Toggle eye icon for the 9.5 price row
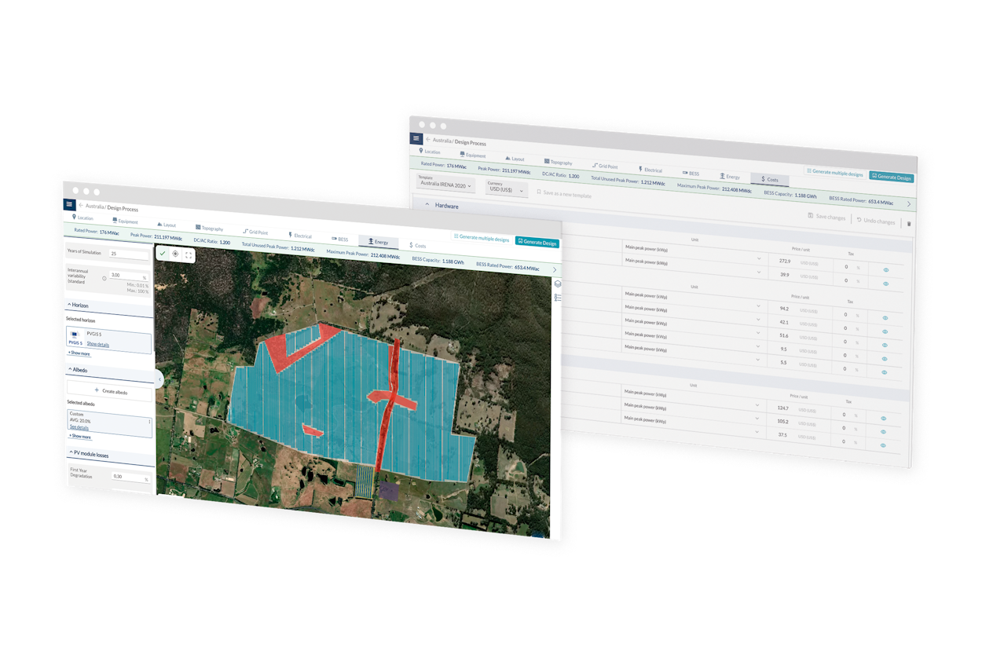This screenshot has height=655, width=982. coord(885,359)
